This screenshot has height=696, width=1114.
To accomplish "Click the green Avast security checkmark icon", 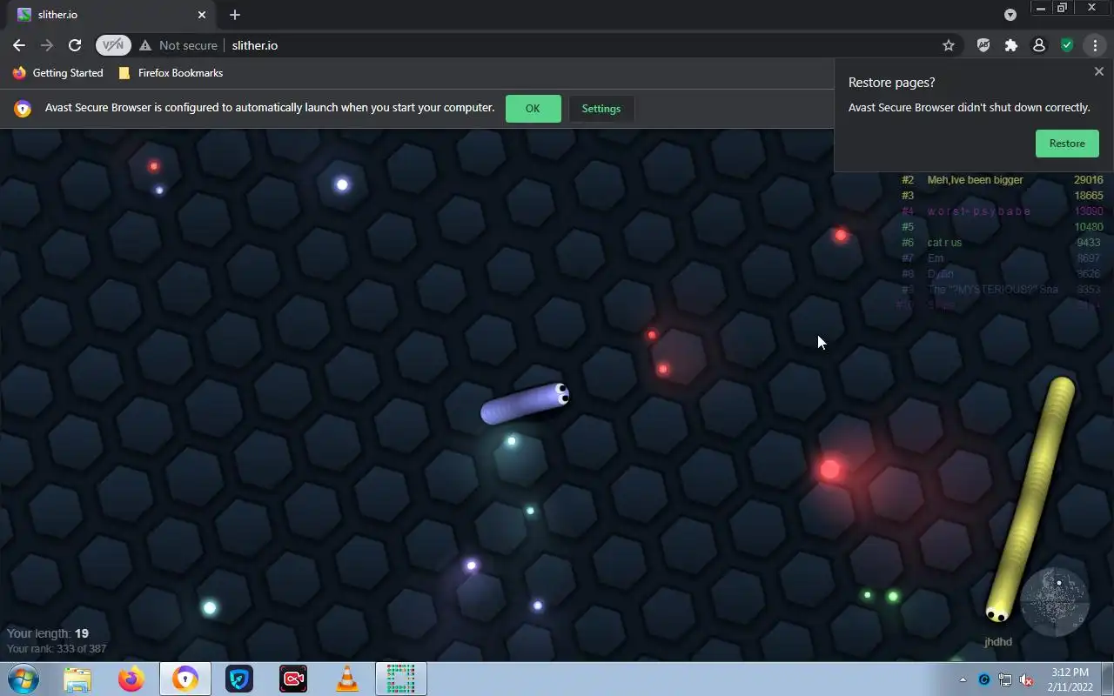I will pyautogui.click(x=1067, y=45).
